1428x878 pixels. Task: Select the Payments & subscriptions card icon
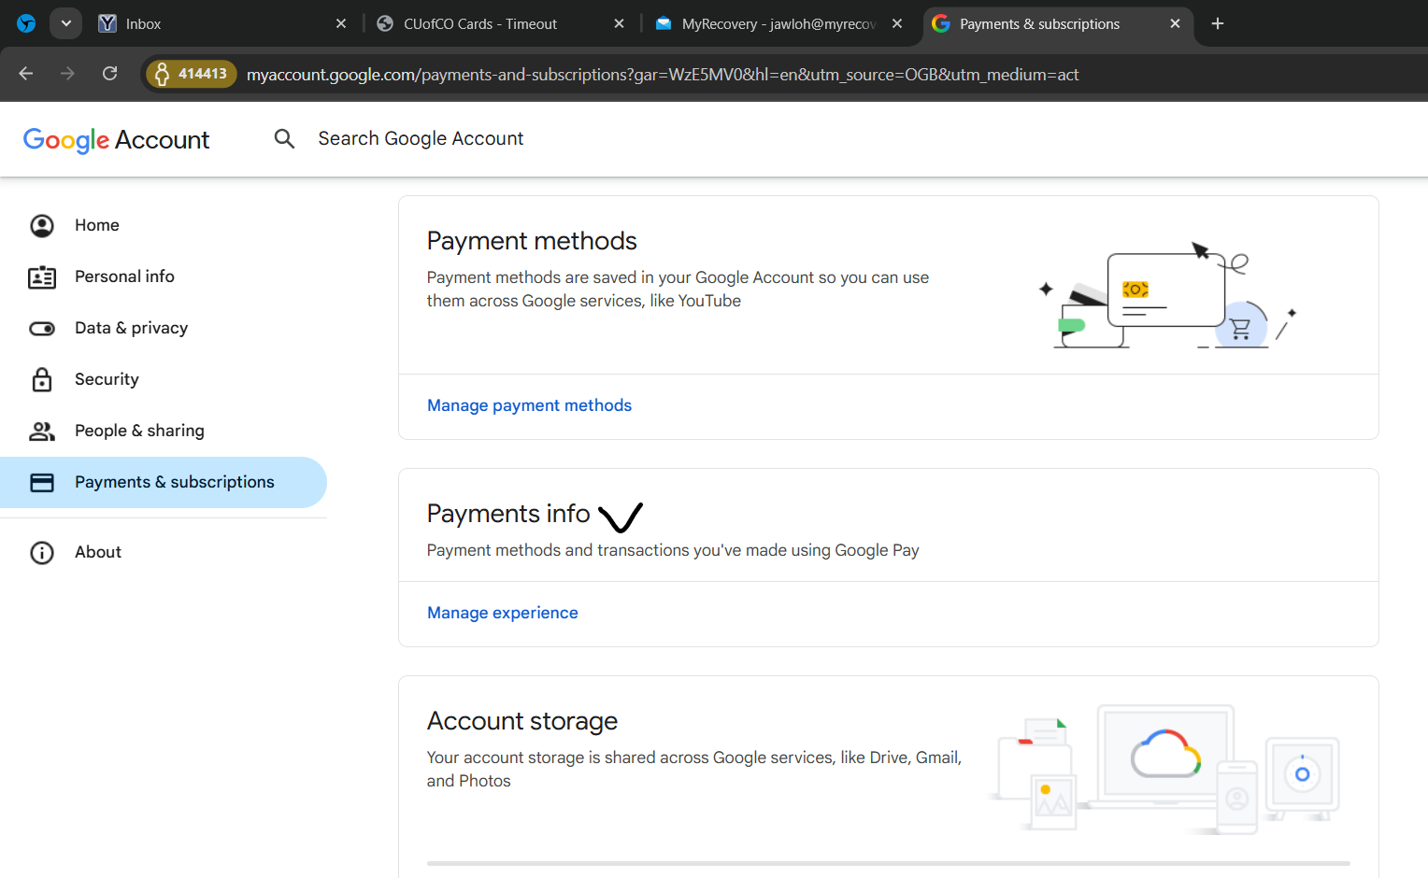42,482
